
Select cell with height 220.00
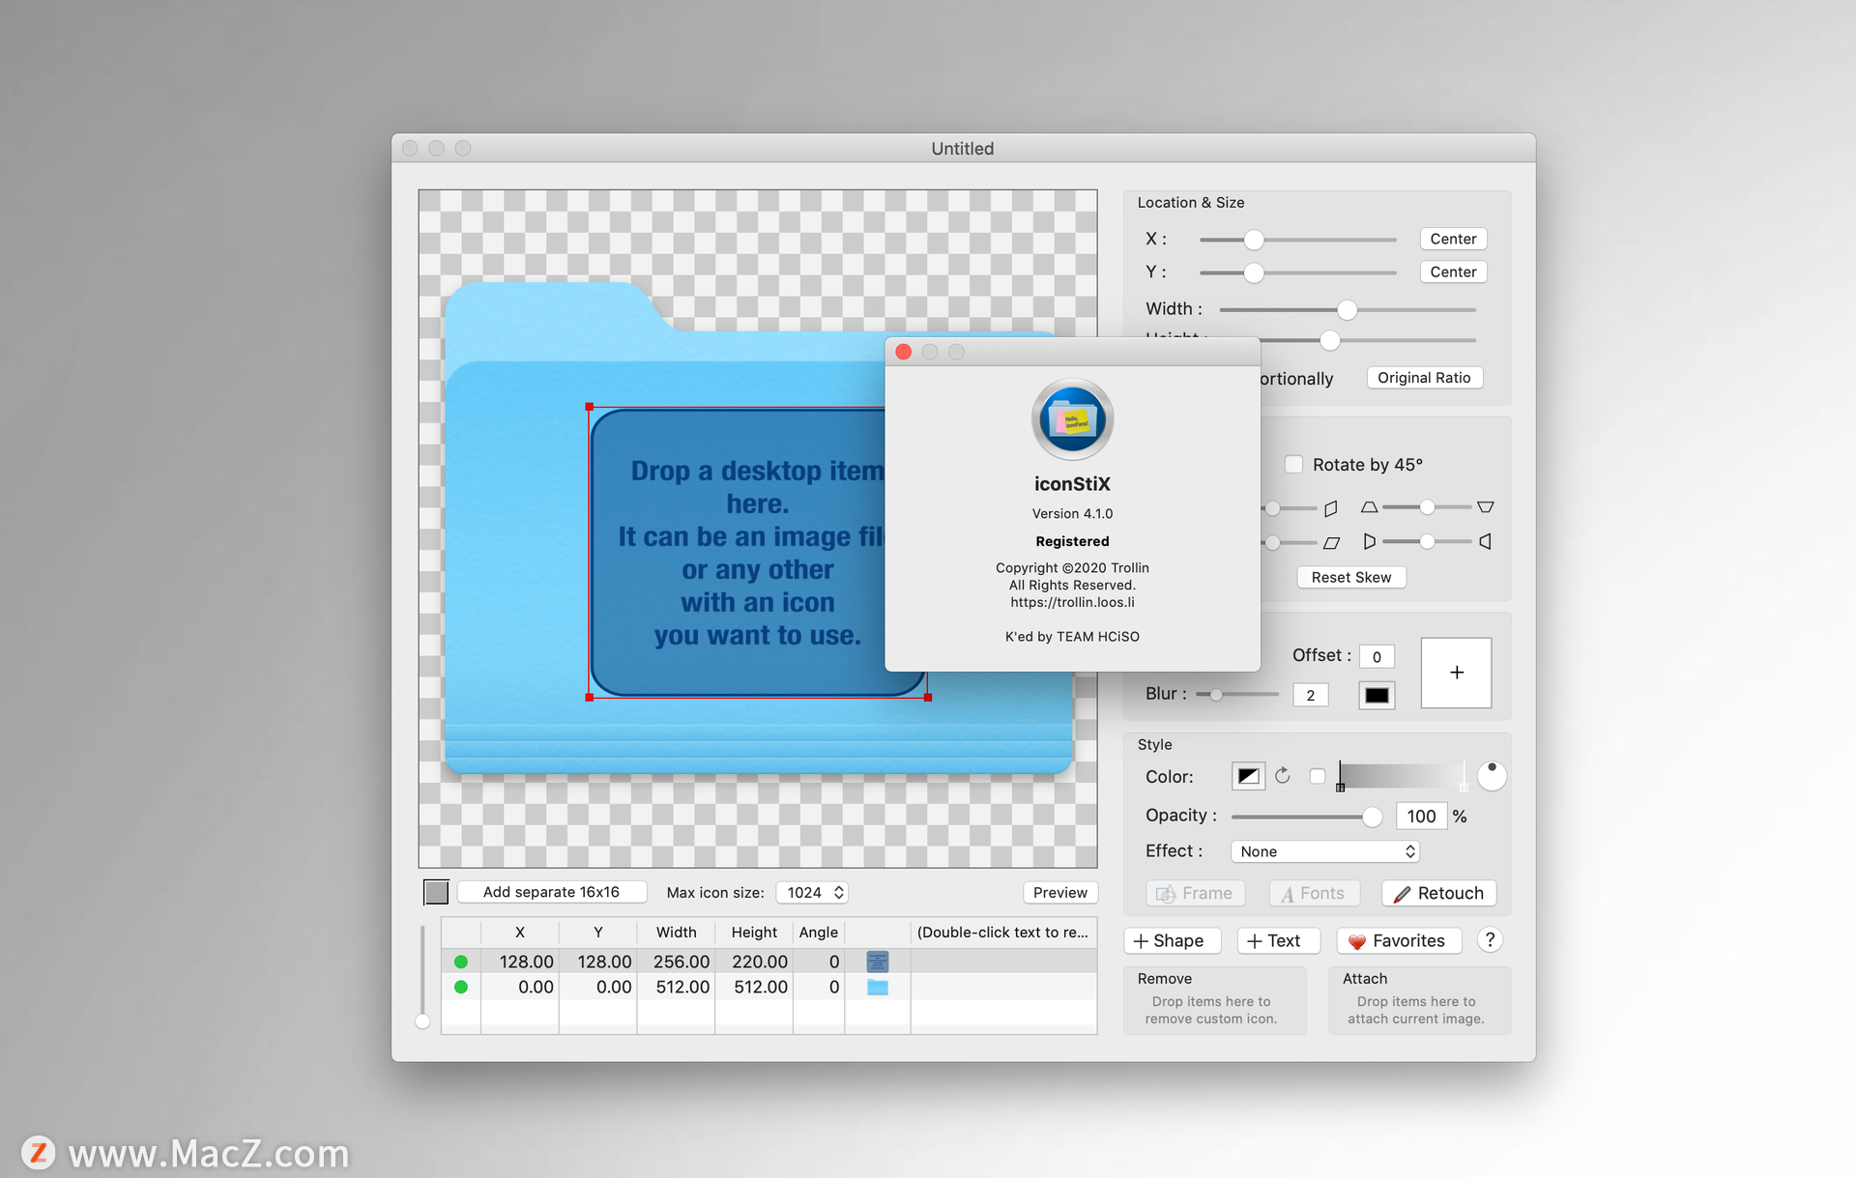pyautogui.click(x=755, y=962)
